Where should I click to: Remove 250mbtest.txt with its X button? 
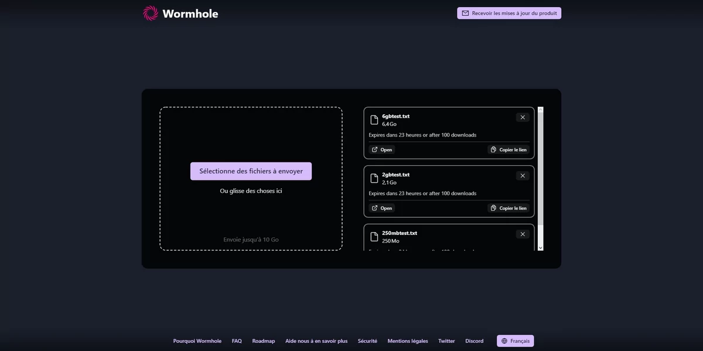tap(523, 234)
